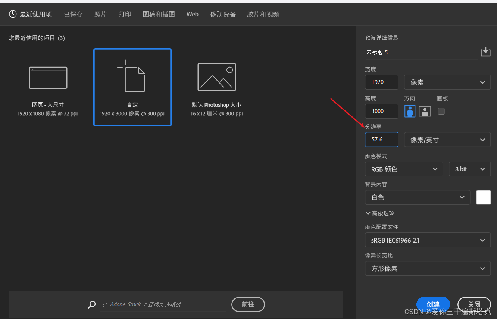Click the 您最近使用的项目 (3) heading
This screenshot has width=497, height=319.
(x=37, y=38)
